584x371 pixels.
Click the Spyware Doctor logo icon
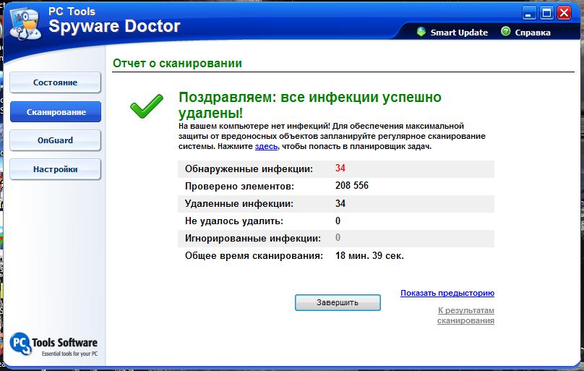25,24
